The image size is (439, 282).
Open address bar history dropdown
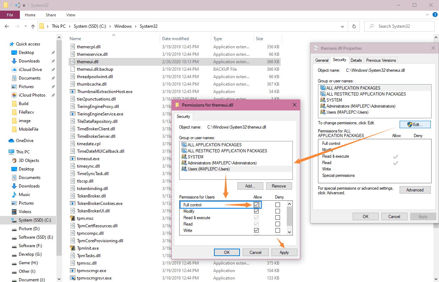(342, 26)
